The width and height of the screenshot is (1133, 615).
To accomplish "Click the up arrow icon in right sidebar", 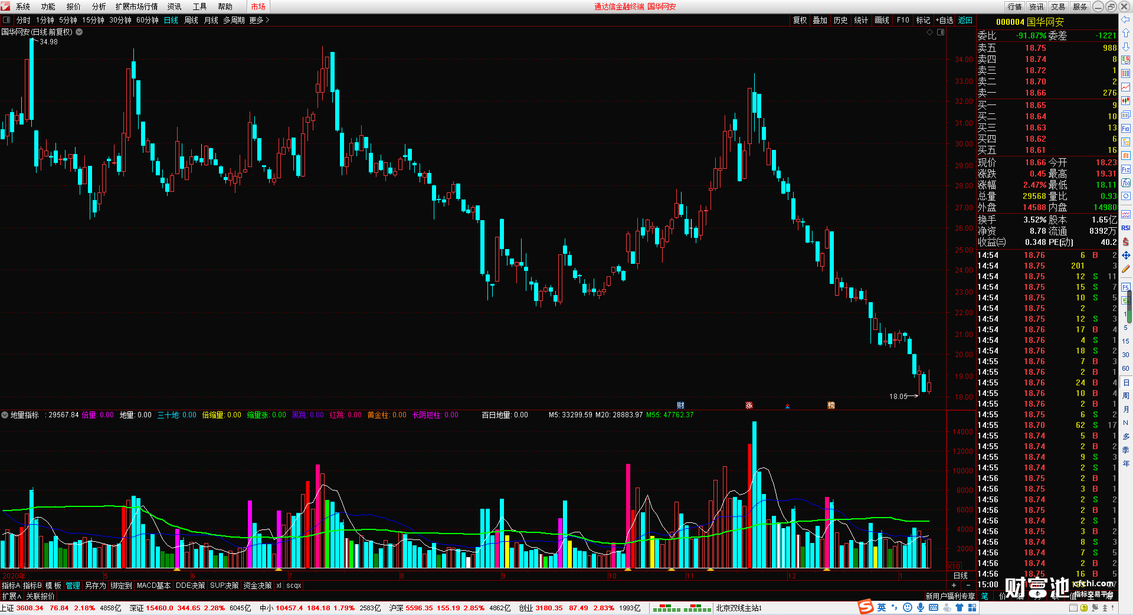I will click(x=1125, y=33).
